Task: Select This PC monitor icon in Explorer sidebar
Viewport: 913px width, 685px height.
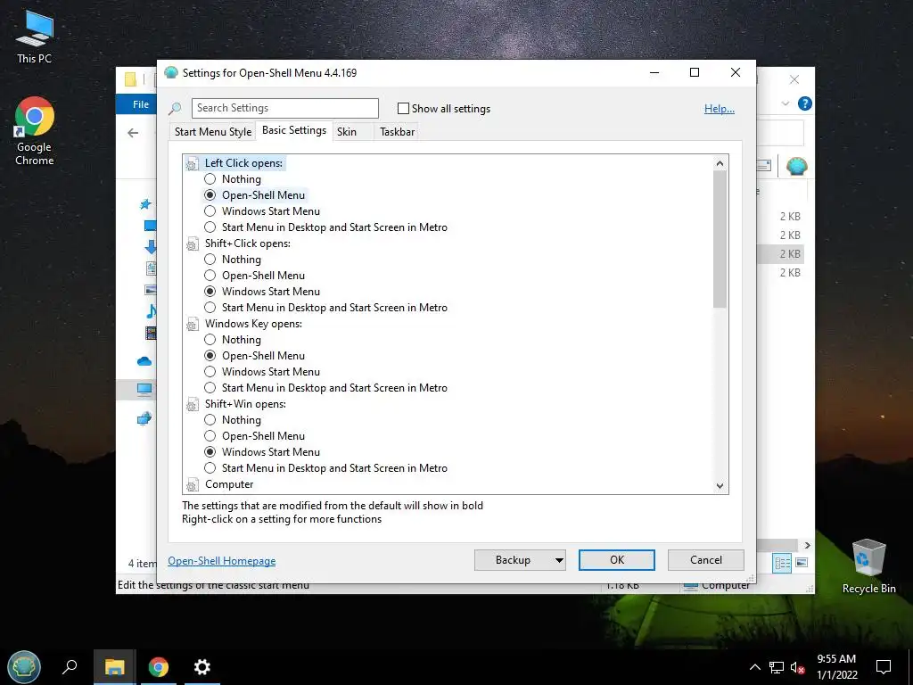Action: [x=144, y=389]
